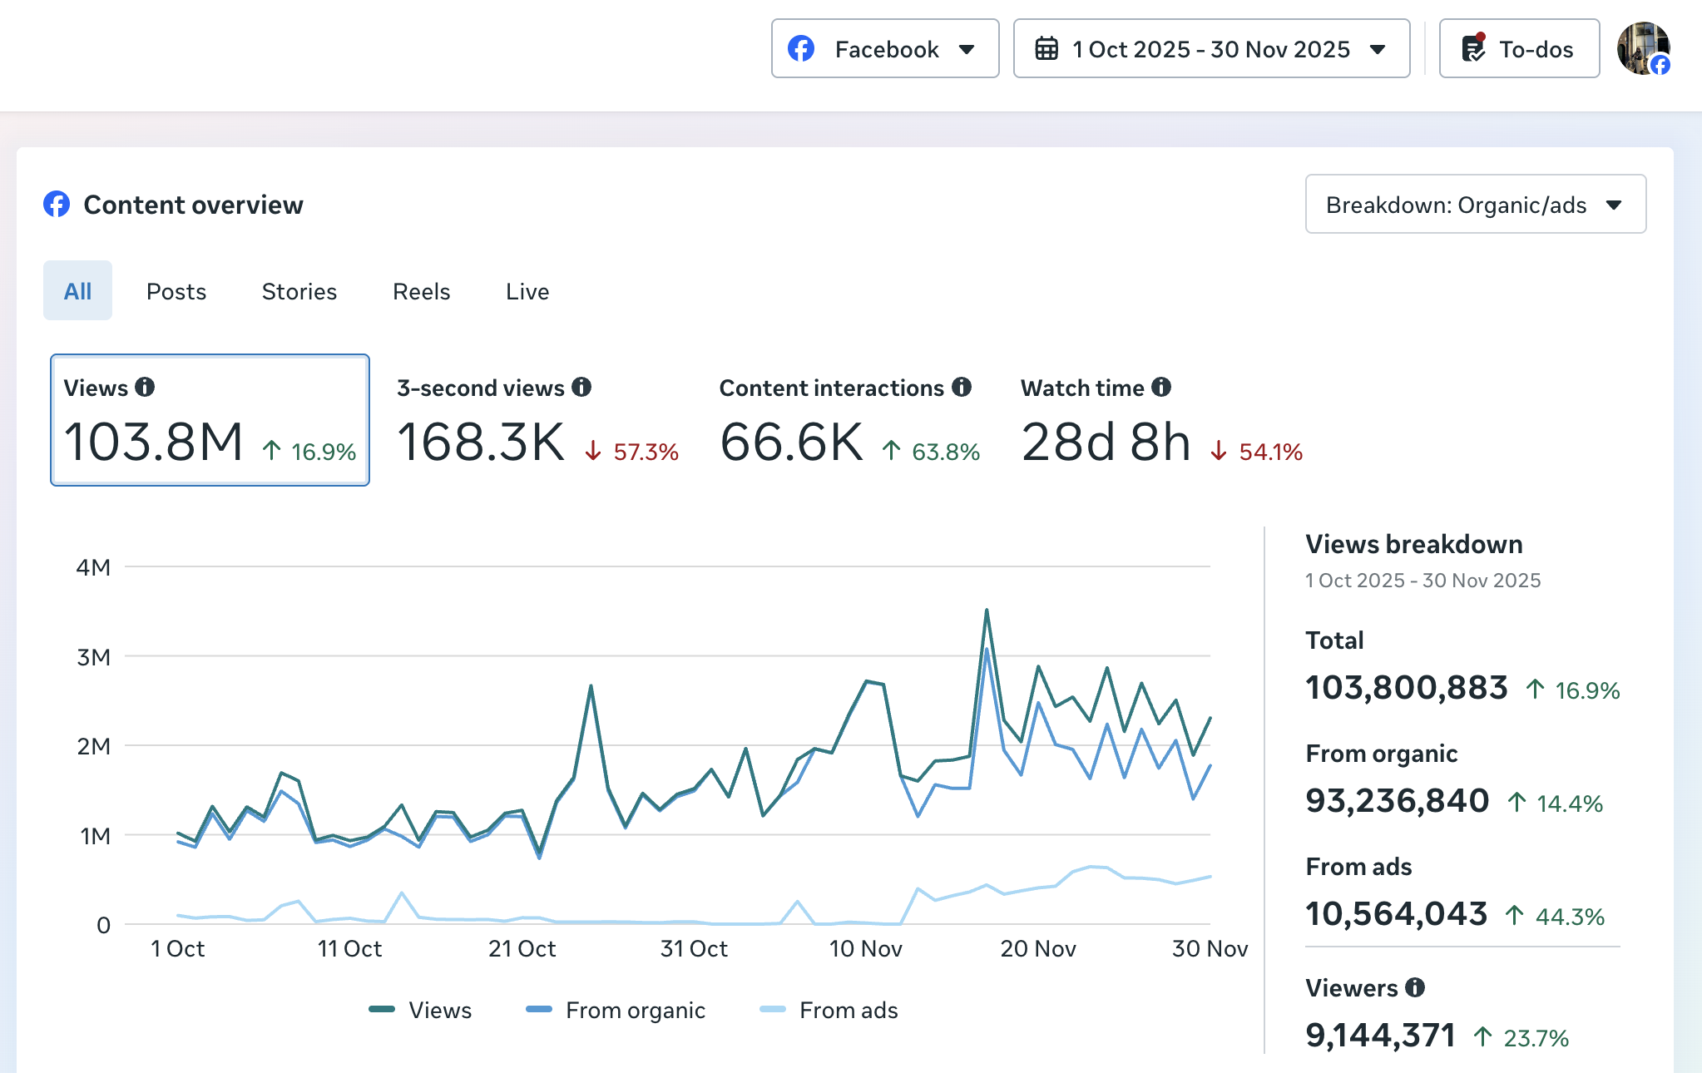Switch to the Stories tab
The image size is (1702, 1073).
click(x=299, y=291)
